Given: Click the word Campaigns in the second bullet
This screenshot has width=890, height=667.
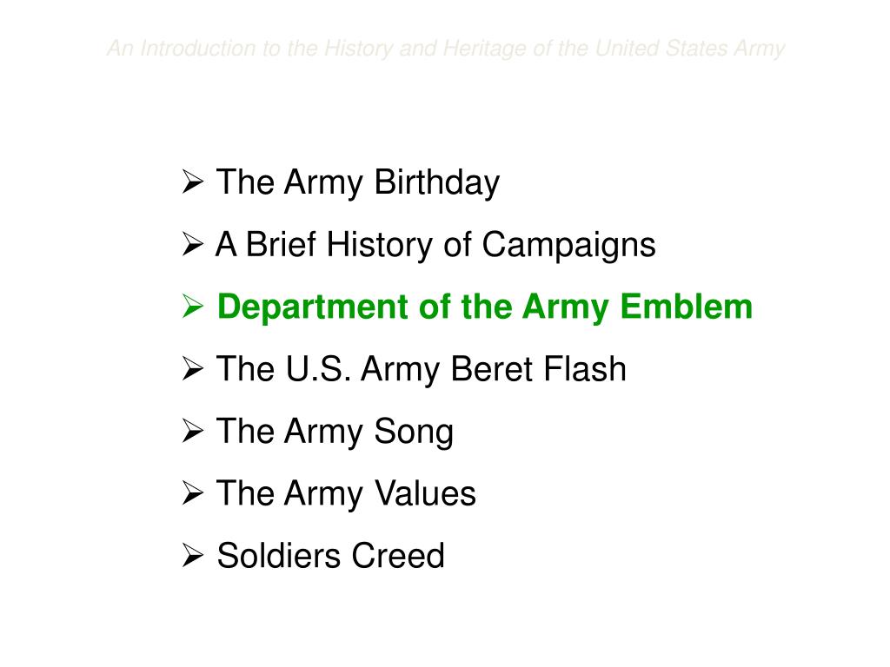Looking at the screenshot, I should [x=568, y=245].
